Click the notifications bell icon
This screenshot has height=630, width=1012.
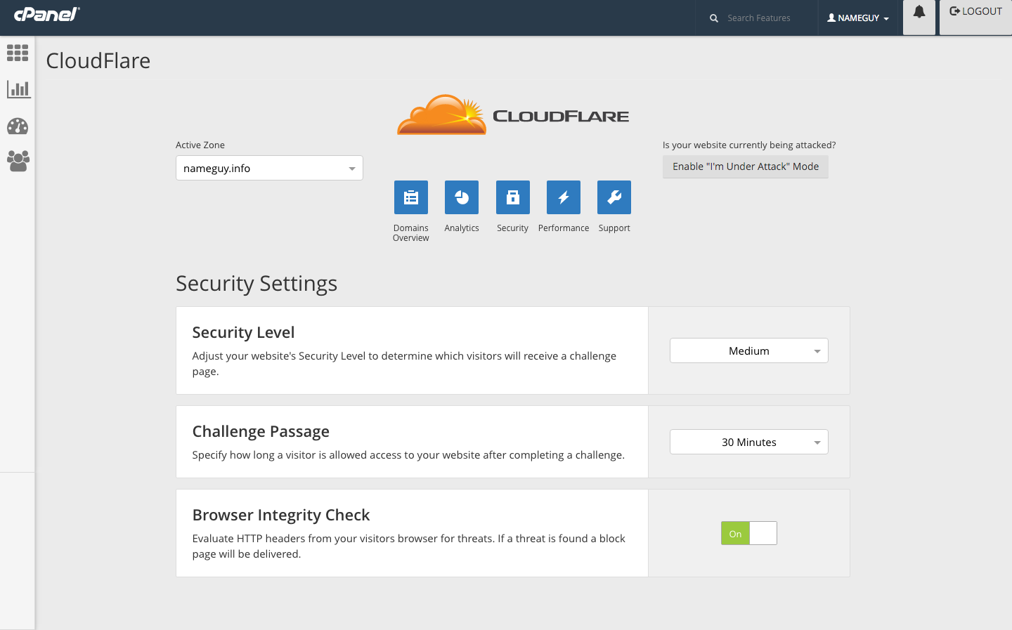click(919, 12)
